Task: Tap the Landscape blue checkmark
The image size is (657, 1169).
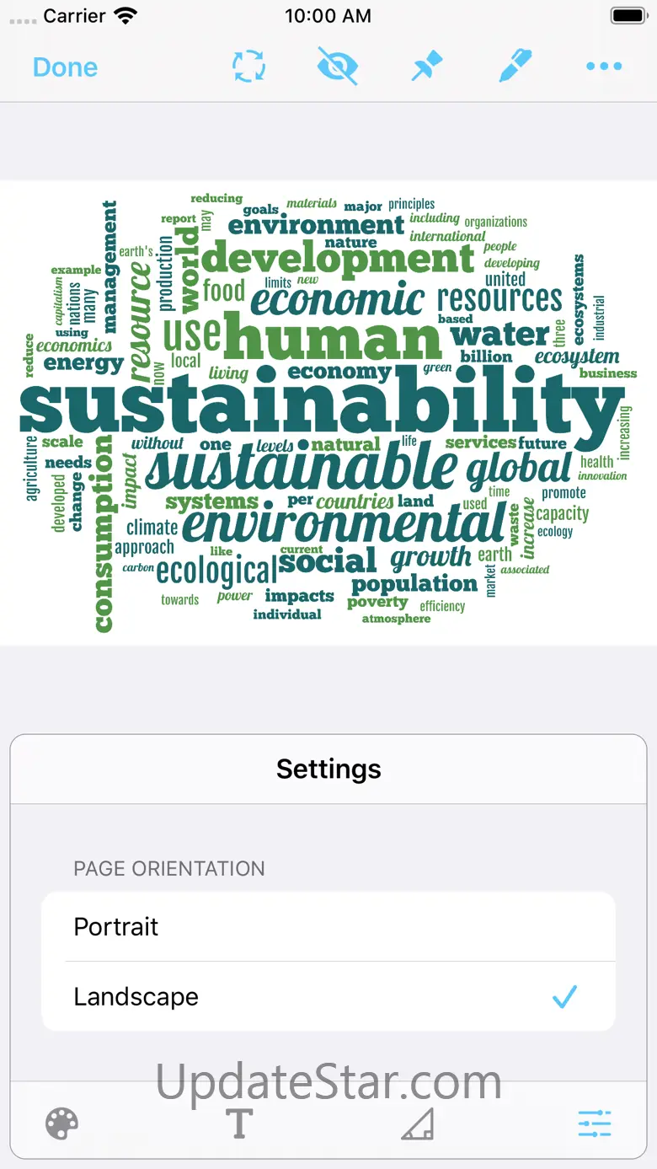Action: coord(564,997)
